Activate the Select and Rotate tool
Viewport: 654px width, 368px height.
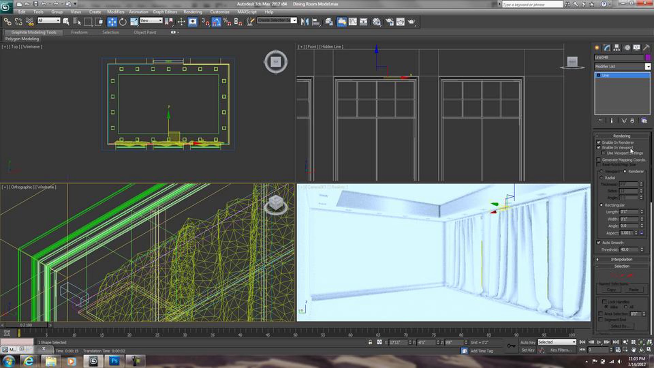[x=123, y=22]
